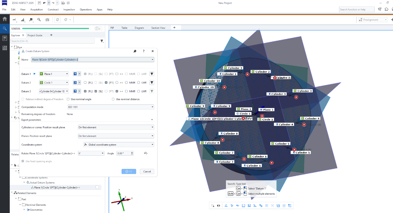Toggle [SL] checkbox in Datum 3 row
The image size is (393, 213).
[96, 91]
